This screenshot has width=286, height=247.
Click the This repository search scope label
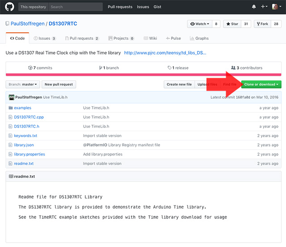pyautogui.click(x=33, y=7)
